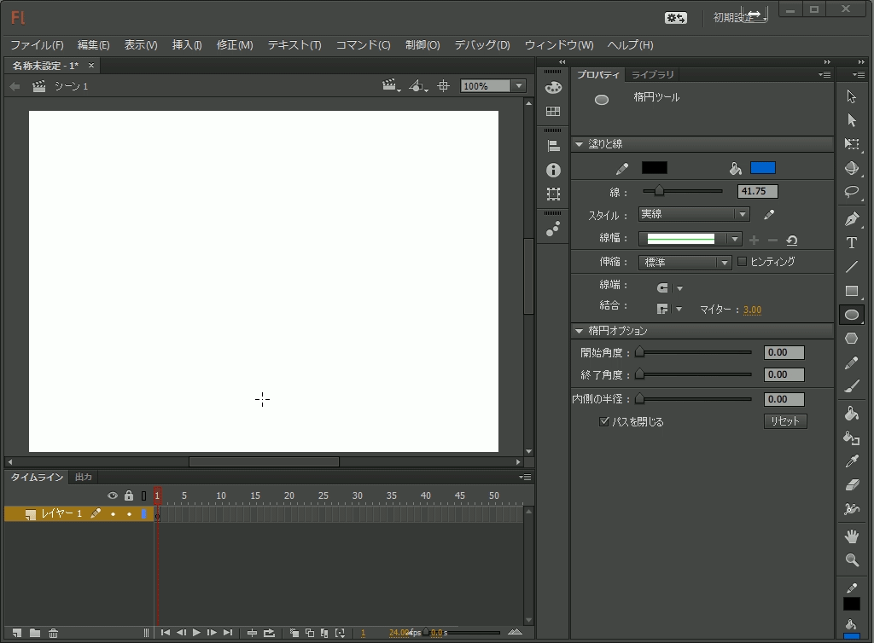
Task: Click the blue fill color swatch
Action: click(762, 167)
